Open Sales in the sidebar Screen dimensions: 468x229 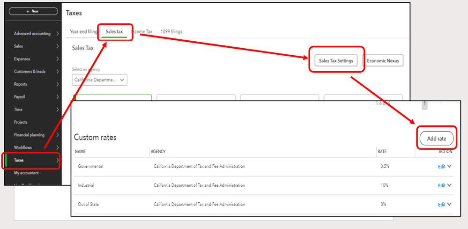18,46
